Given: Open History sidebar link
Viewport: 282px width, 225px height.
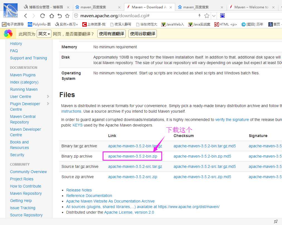Looking at the screenshot, I should [16, 44].
